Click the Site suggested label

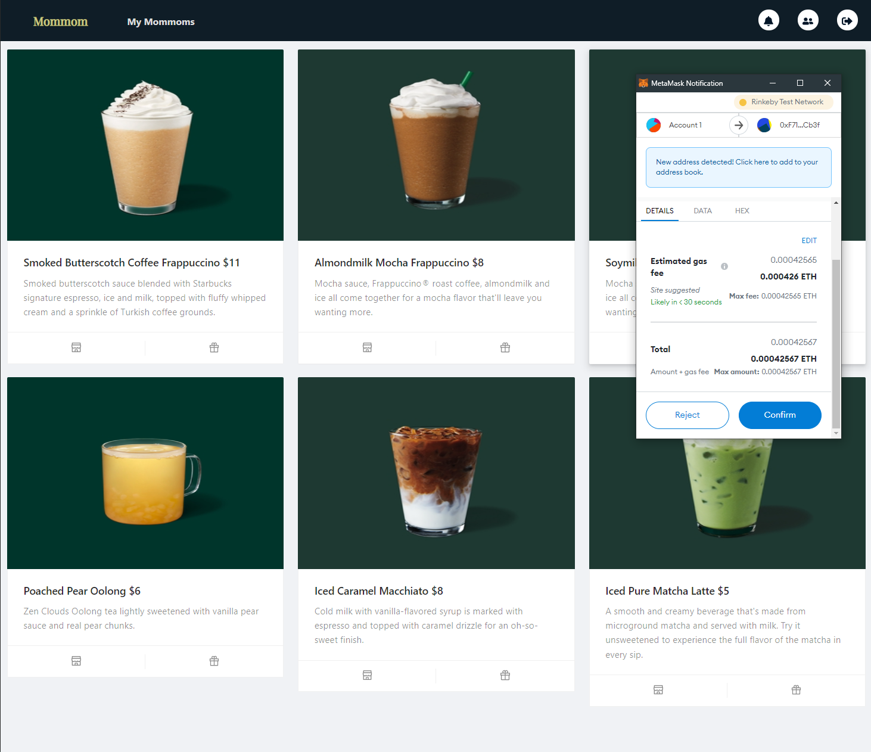tap(675, 290)
